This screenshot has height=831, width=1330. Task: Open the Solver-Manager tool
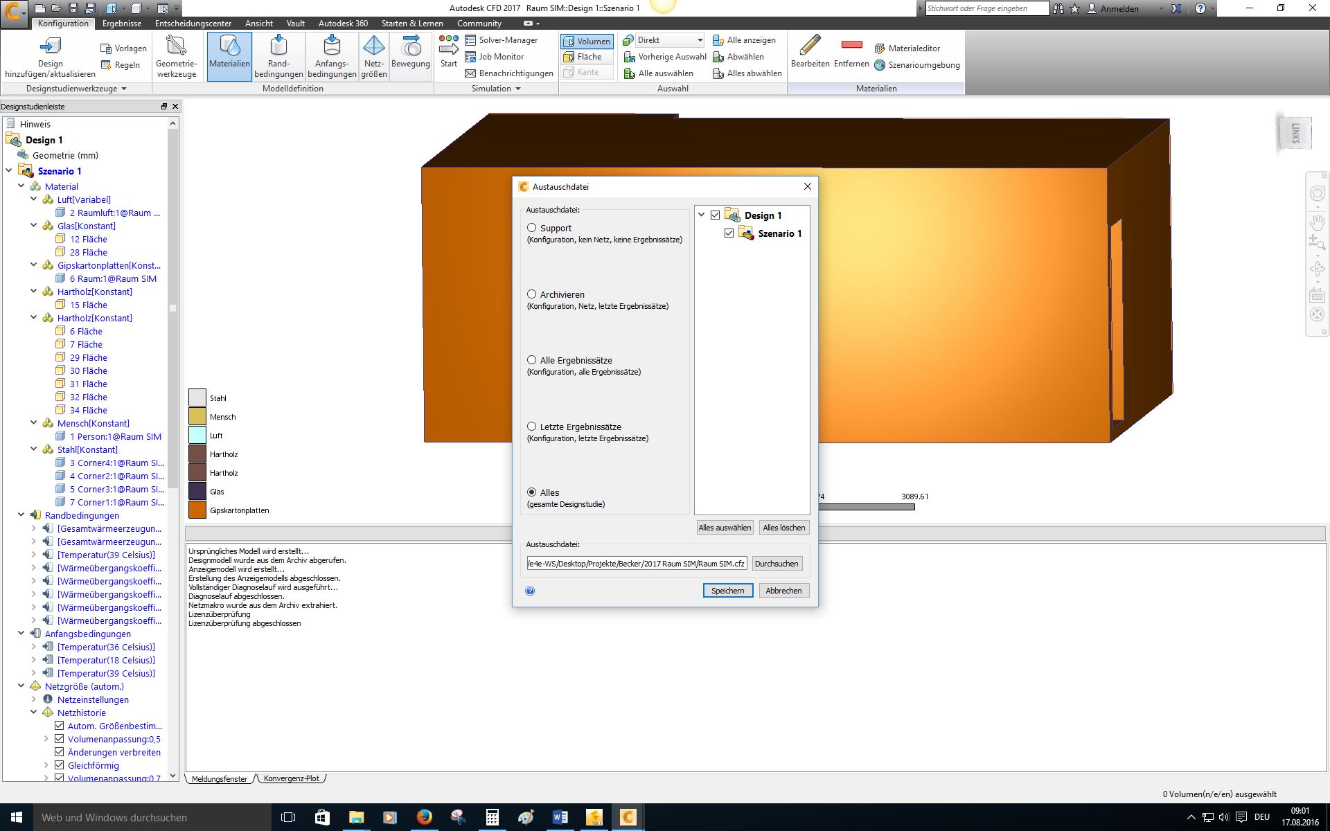coord(503,41)
